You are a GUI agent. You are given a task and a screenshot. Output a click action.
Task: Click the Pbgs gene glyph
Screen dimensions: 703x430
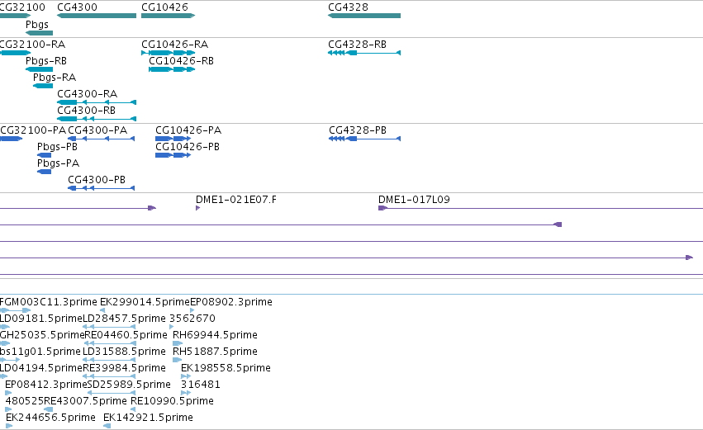pos(40,33)
